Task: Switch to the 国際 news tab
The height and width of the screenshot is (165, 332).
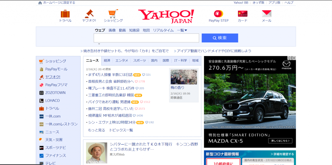Action: (166, 60)
